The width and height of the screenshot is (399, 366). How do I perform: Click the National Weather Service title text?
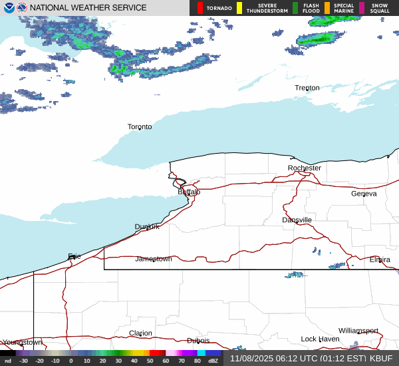click(x=89, y=8)
